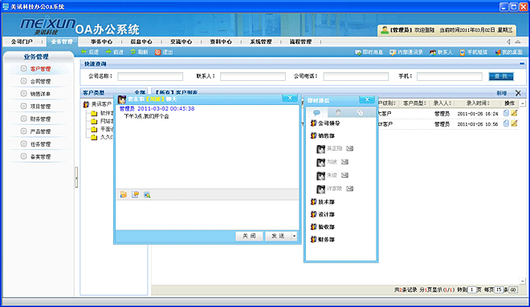Open 信息中心 top menu tab

pos(141,42)
